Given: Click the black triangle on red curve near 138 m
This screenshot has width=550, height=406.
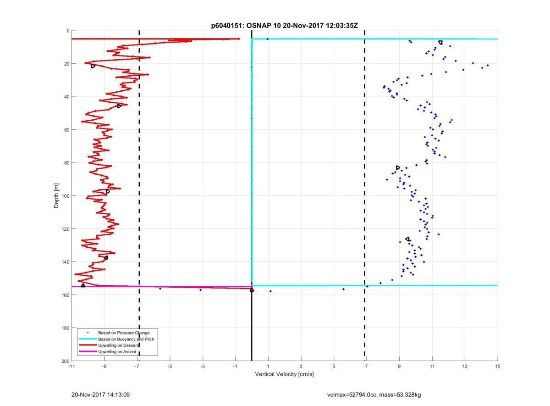Looking at the screenshot, I should pyautogui.click(x=106, y=258).
